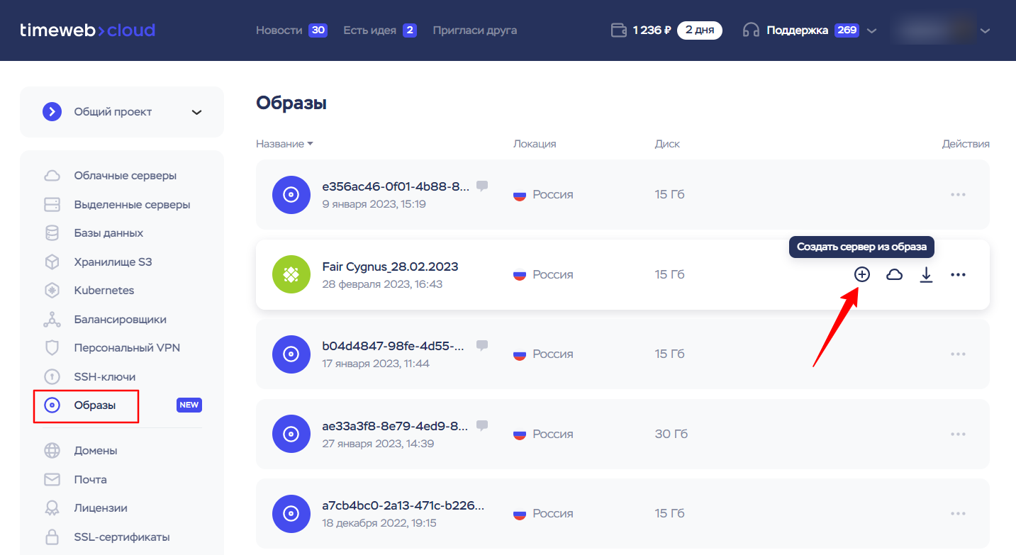Screen dimensions: 1016x555
Task: Expand the Общий проект project selector
Action: (x=196, y=112)
